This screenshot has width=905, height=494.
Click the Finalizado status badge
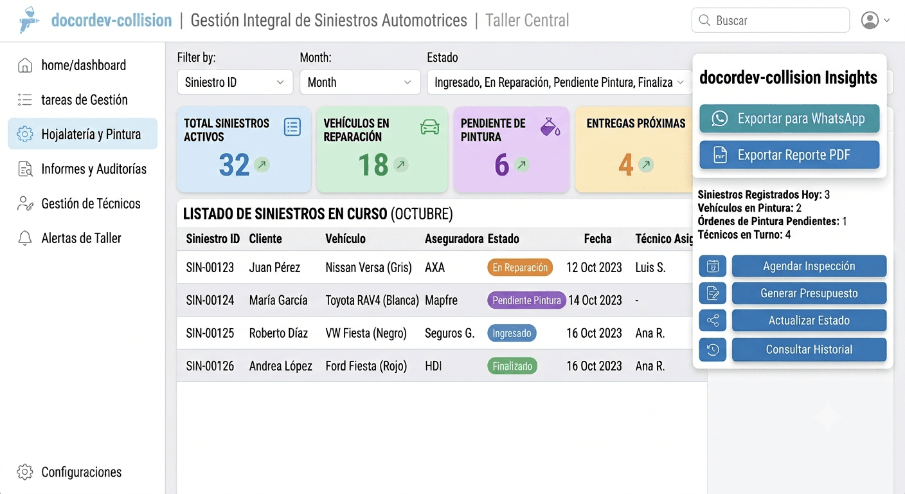point(512,366)
